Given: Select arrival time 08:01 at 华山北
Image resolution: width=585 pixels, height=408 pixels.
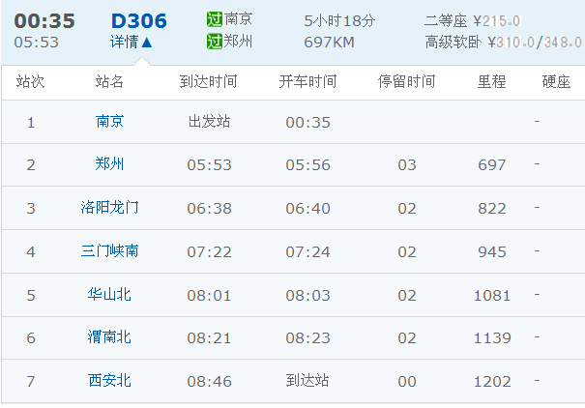Looking at the screenshot, I should 209,296.
